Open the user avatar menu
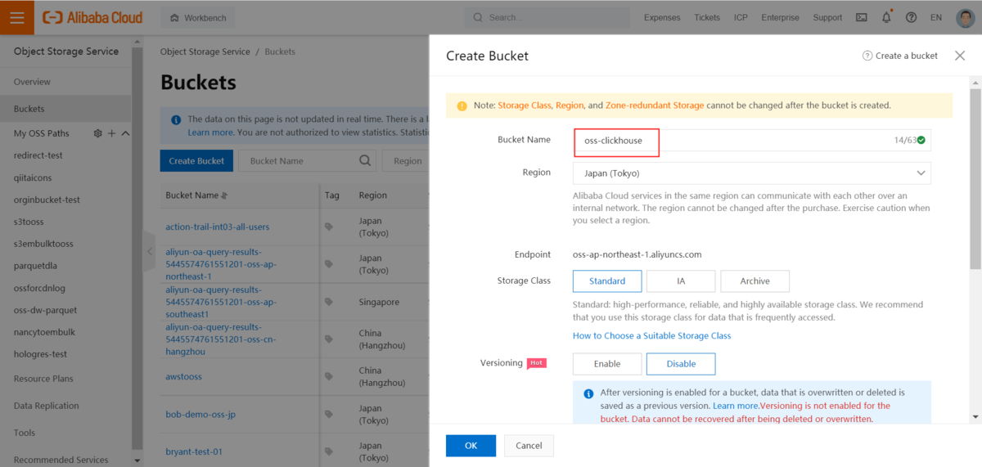 pyautogui.click(x=964, y=17)
